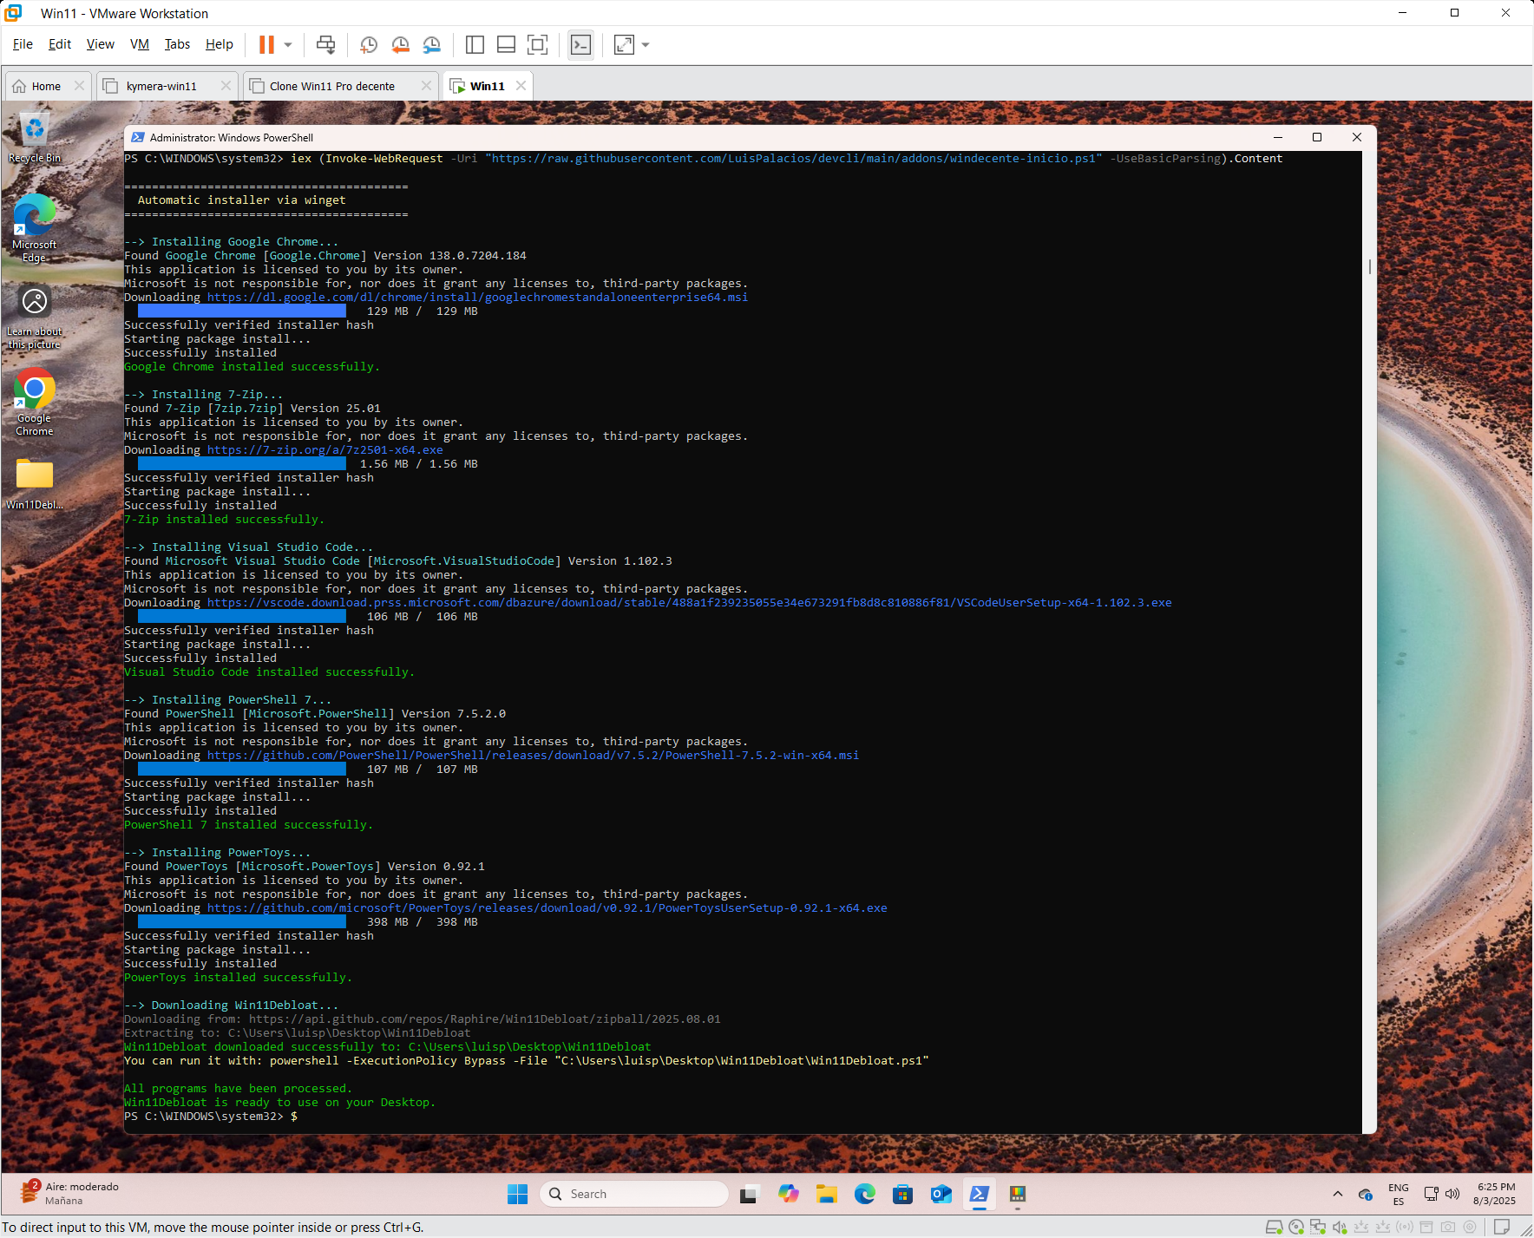Minimize the Administrator PowerShell window
The height and width of the screenshot is (1238, 1534).
[x=1277, y=137]
